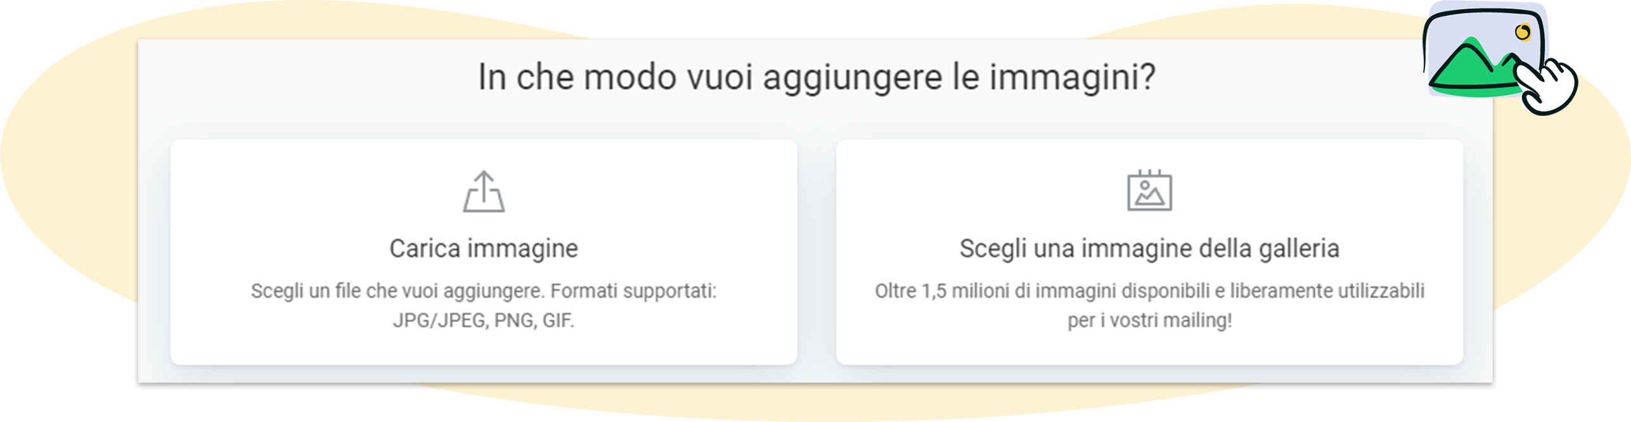The image size is (1631, 422).
Task: Click the gallery picture icon
Action: (1149, 191)
